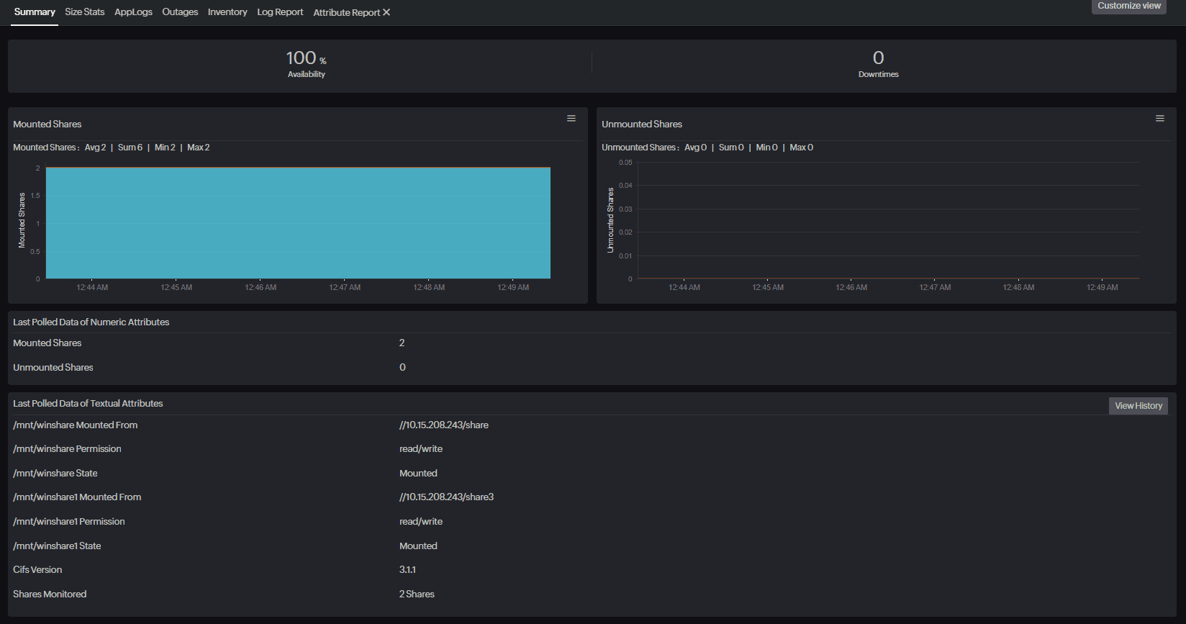Click the read/write value for /mnt/winshare Permission
The image size is (1186, 624).
pyautogui.click(x=421, y=449)
